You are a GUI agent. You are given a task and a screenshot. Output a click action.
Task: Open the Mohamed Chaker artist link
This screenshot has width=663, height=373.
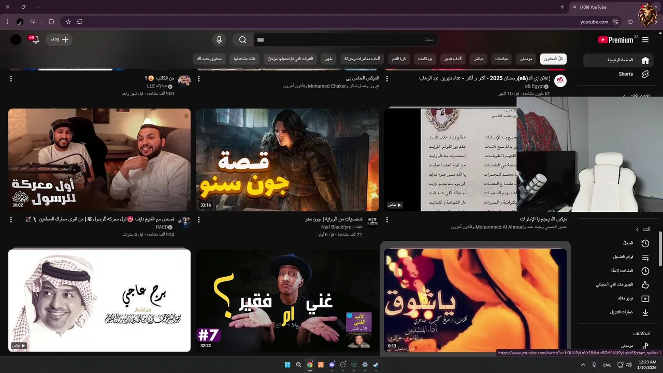(x=326, y=86)
